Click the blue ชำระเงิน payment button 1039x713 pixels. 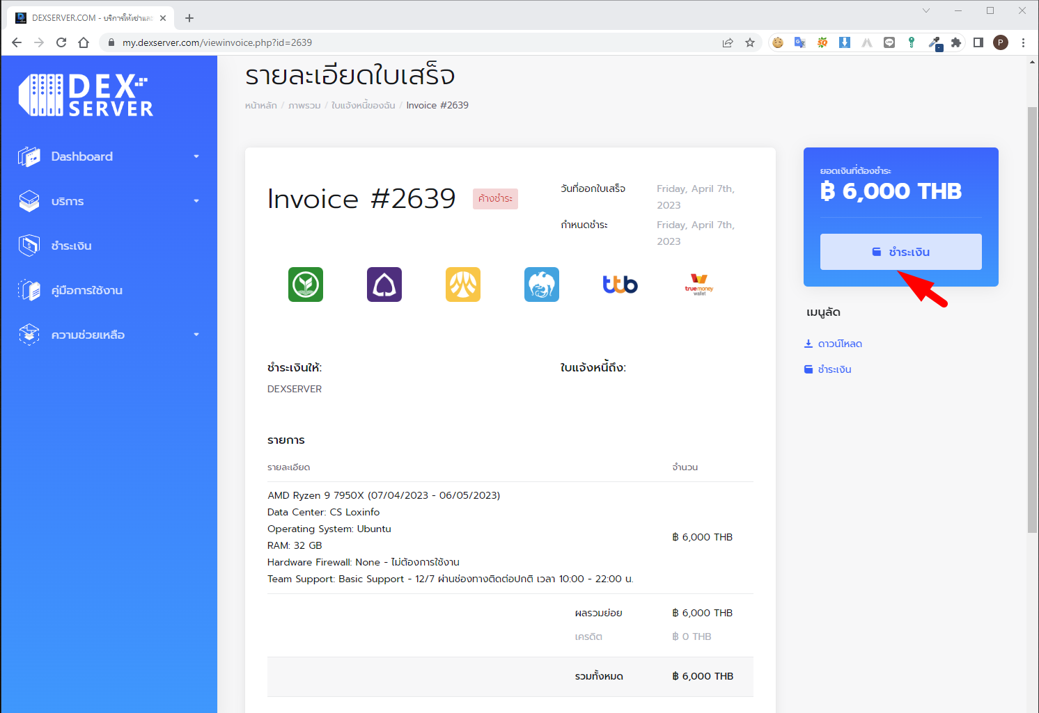(900, 251)
